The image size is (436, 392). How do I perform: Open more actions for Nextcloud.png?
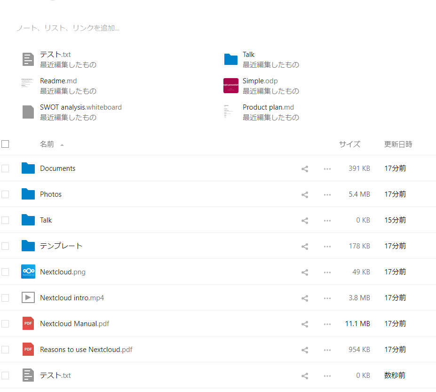(x=327, y=272)
